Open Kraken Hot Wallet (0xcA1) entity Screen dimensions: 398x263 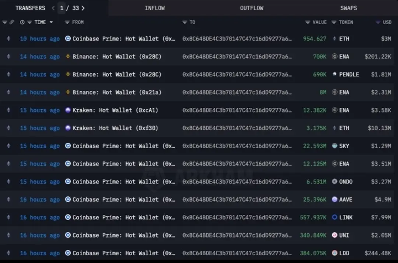pos(115,110)
